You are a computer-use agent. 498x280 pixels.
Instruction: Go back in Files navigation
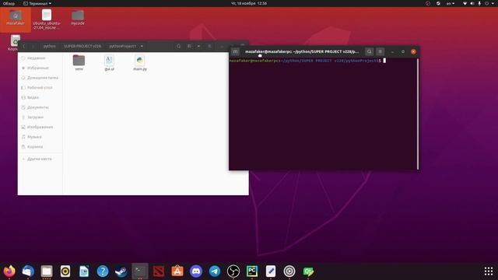(x=24, y=46)
